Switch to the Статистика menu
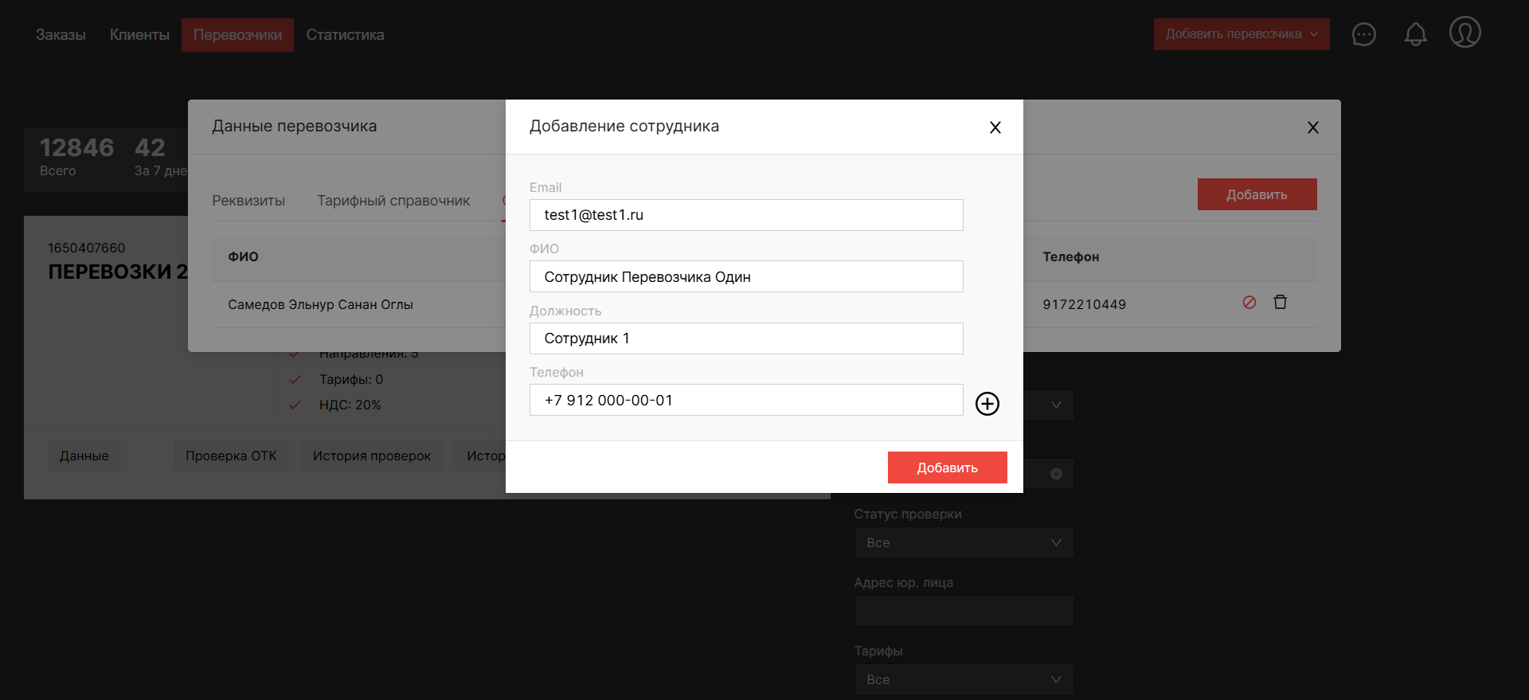1529x700 pixels. point(345,35)
